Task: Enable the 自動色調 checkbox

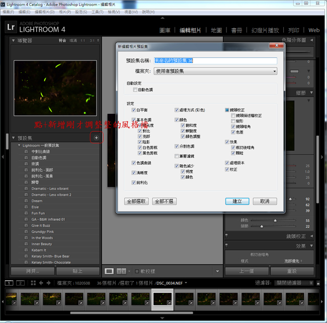Action: pos(135,90)
